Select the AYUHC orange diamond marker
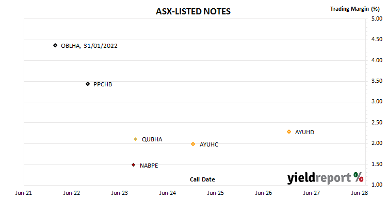Viewport: 387px width, 201px height. click(193, 144)
